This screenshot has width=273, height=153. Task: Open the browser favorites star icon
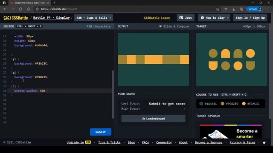(226, 9)
